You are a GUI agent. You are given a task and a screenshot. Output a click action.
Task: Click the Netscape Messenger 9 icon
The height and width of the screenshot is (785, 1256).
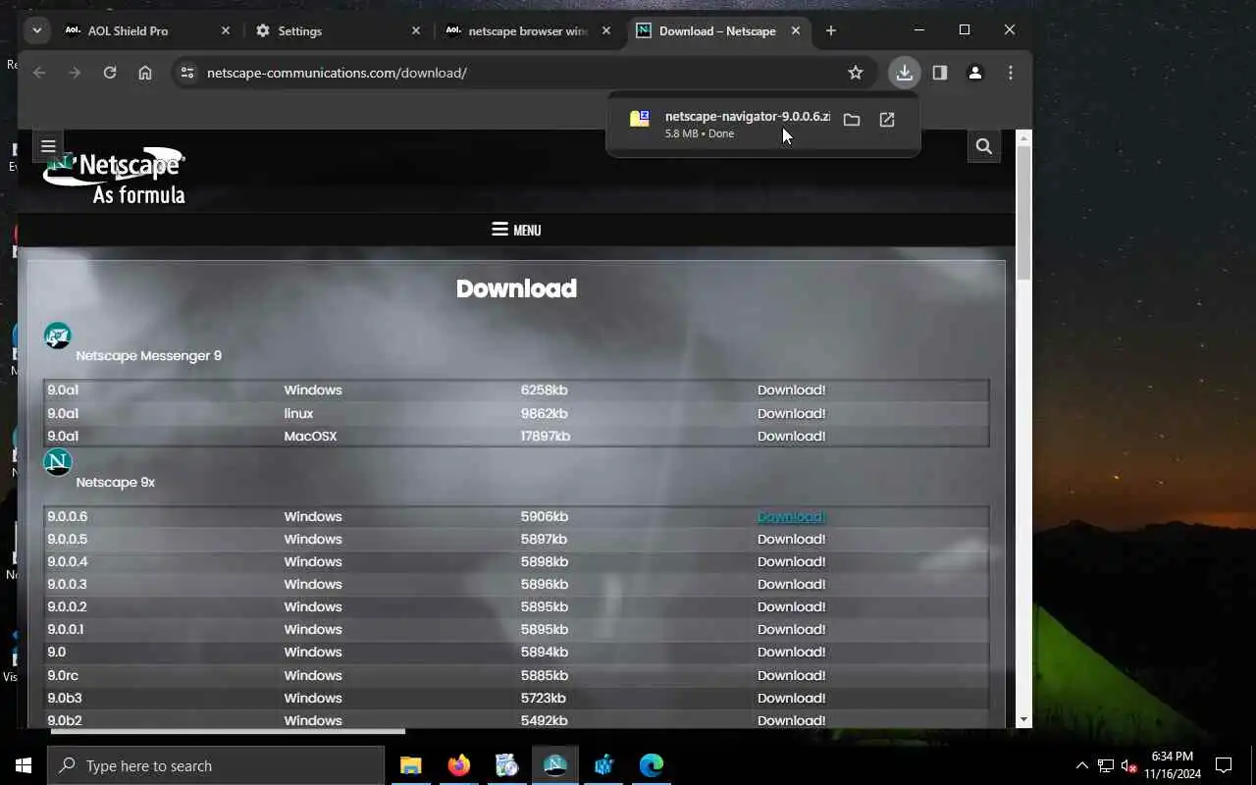[58, 336]
